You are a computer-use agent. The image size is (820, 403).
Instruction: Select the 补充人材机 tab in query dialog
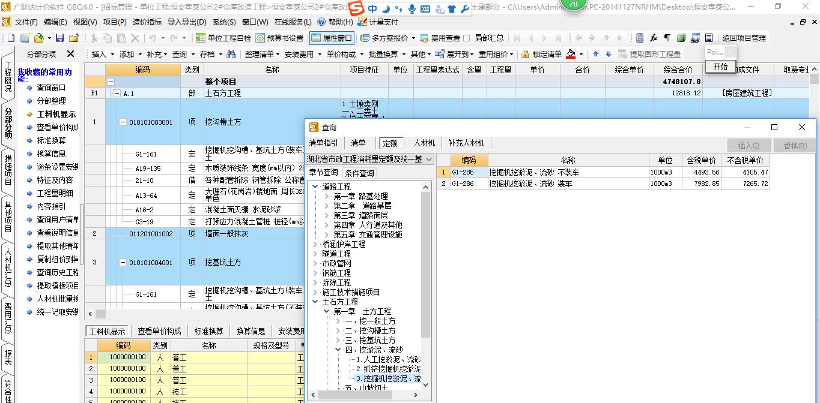tap(466, 143)
